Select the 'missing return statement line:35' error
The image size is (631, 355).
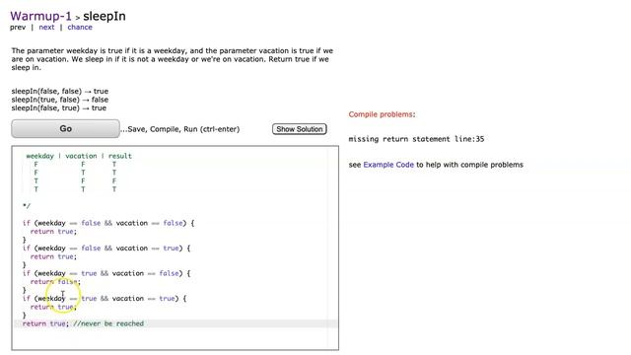tap(416, 139)
